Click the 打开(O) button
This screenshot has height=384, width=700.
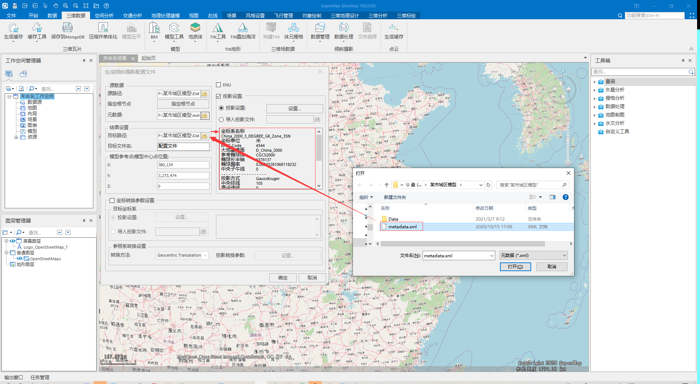pyautogui.click(x=515, y=267)
